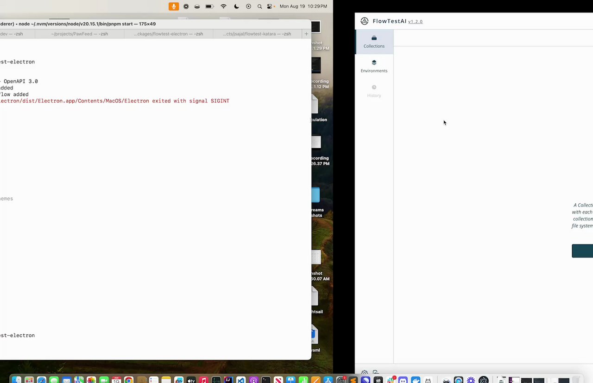Click the 'exited with signal SIGINT' error line
The height and width of the screenshot is (383, 593).
[x=115, y=101]
